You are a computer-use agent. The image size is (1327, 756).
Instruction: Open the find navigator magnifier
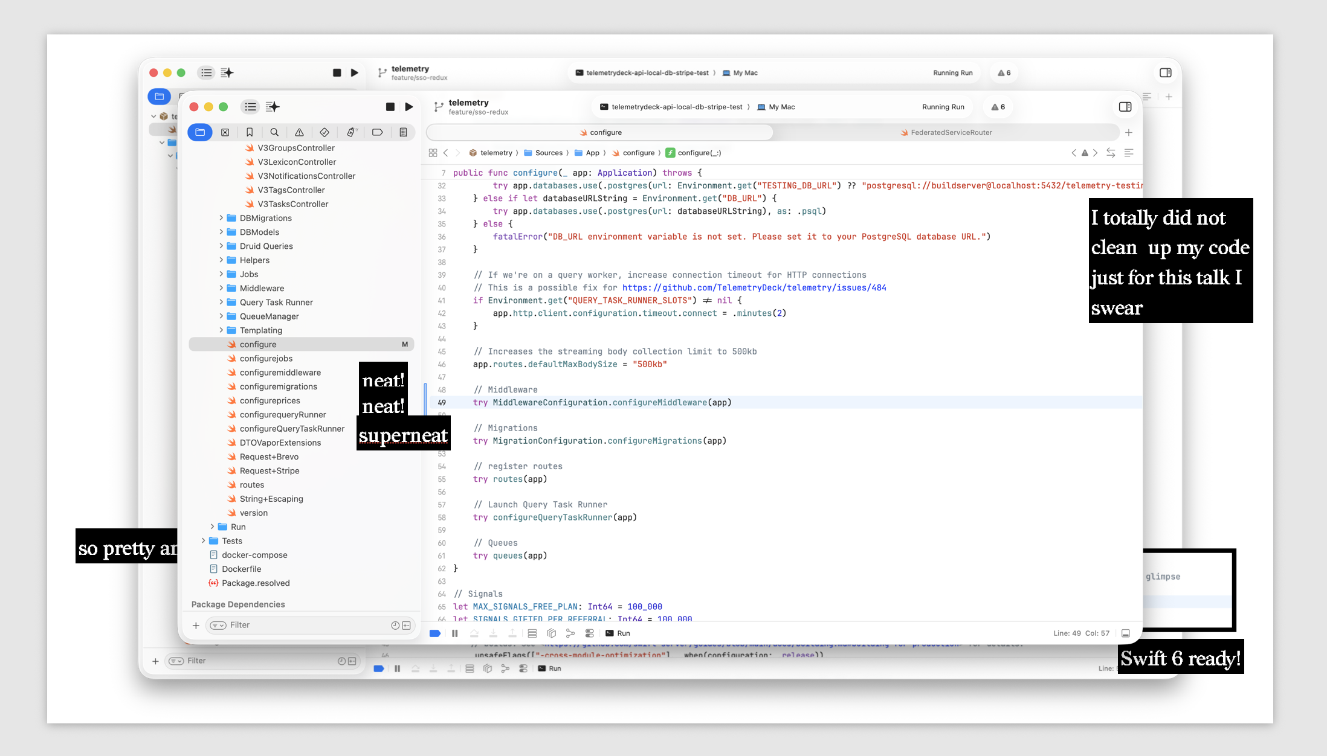[x=274, y=132]
